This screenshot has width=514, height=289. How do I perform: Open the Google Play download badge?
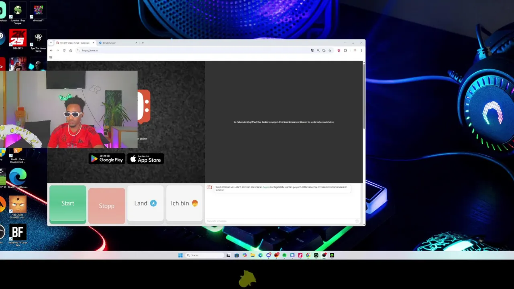pos(107,159)
